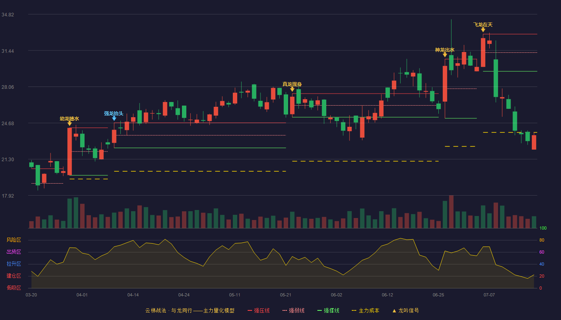
Task: Click the 拉升区 zone label
Action: click(14, 264)
